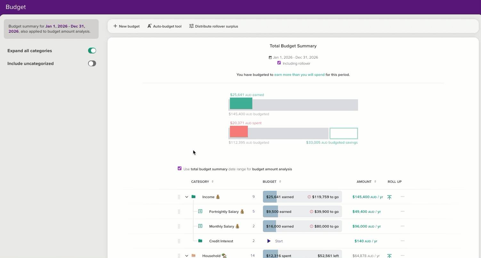Image resolution: width=481 pixels, height=258 pixels.
Task: Sort by the BUDGET column header
Action: (272, 181)
